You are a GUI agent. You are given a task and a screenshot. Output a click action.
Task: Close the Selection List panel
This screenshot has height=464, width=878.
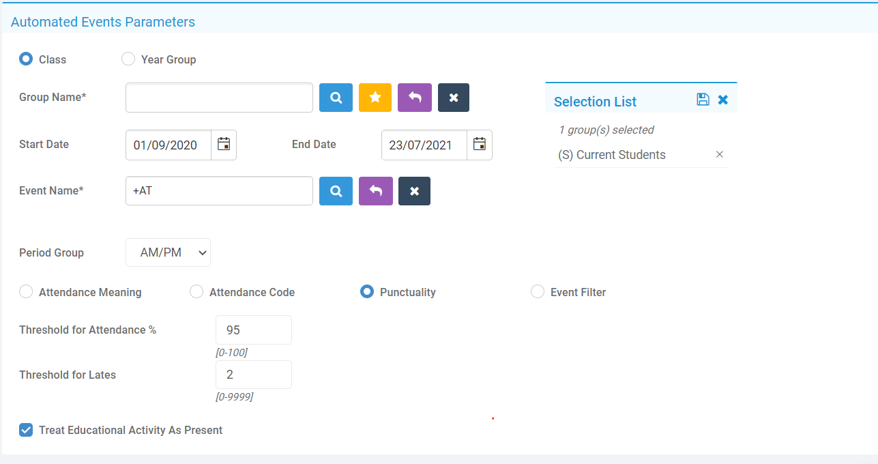point(722,100)
